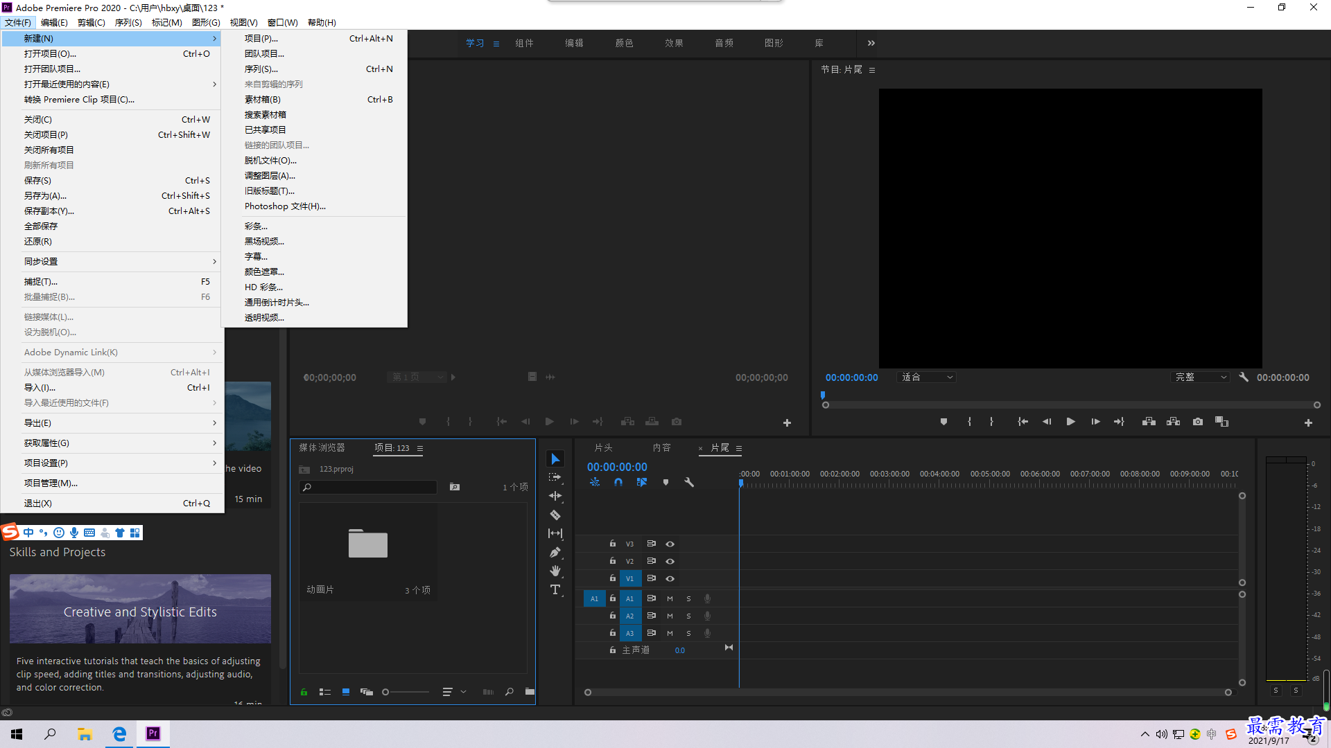Create new bin in project panel
Screen dimensions: 1331x748
tap(530, 692)
